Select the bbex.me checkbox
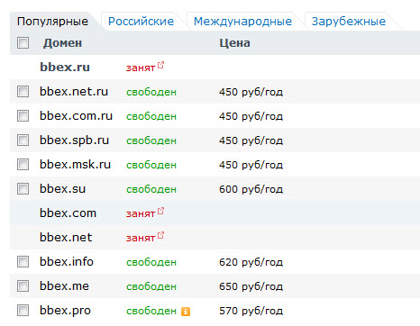The height and width of the screenshot is (326, 420). (x=23, y=285)
